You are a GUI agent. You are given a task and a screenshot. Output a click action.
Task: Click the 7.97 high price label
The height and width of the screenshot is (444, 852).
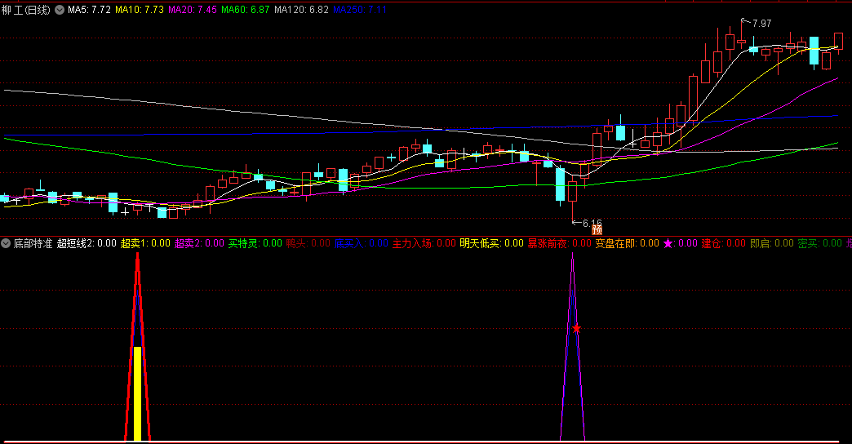(761, 24)
